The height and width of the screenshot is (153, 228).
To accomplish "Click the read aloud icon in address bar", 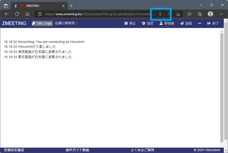I will (169, 14).
